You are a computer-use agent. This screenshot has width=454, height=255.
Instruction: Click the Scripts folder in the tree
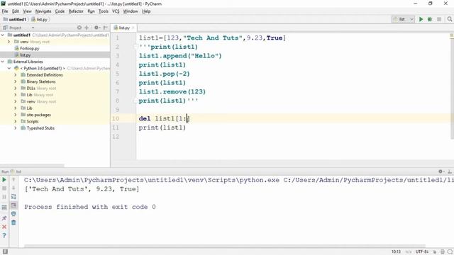[x=33, y=121]
